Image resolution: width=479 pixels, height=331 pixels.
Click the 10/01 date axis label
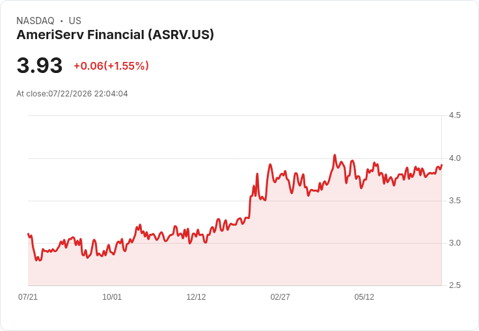point(112,296)
